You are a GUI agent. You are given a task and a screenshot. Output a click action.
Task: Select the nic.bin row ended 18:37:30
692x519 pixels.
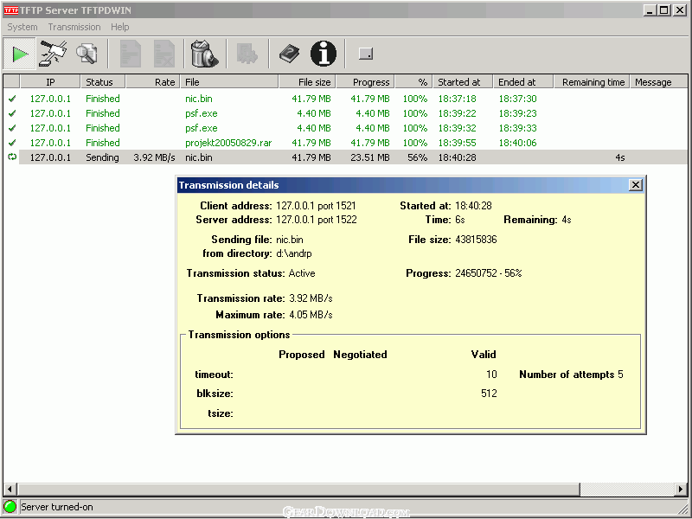[345, 99]
